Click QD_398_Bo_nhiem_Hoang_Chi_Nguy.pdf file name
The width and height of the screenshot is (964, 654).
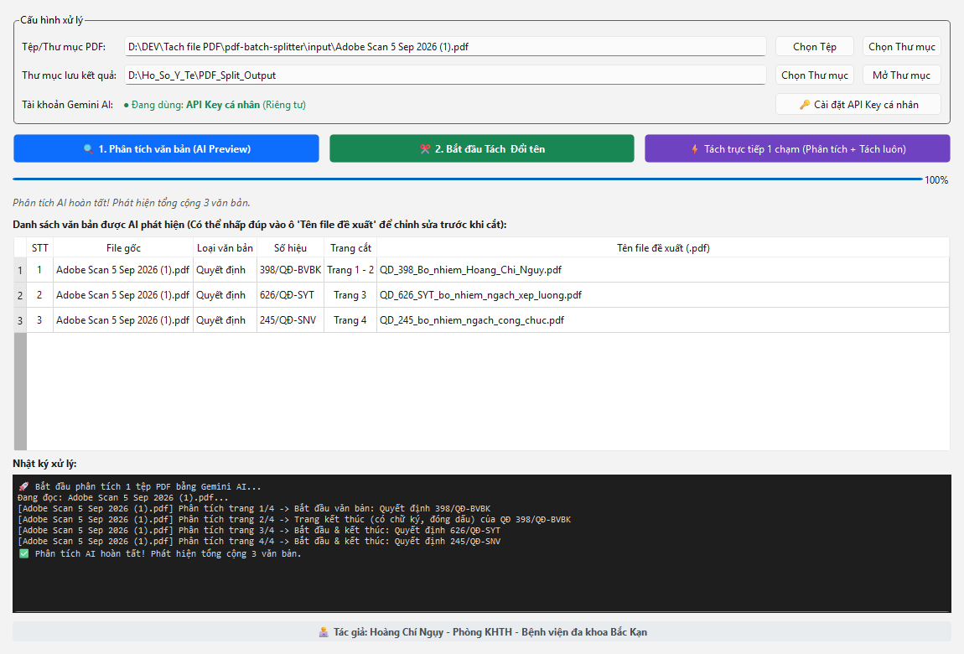coord(470,270)
